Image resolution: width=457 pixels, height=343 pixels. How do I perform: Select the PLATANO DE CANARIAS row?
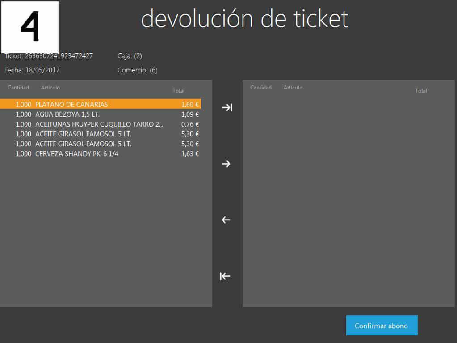pos(101,104)
